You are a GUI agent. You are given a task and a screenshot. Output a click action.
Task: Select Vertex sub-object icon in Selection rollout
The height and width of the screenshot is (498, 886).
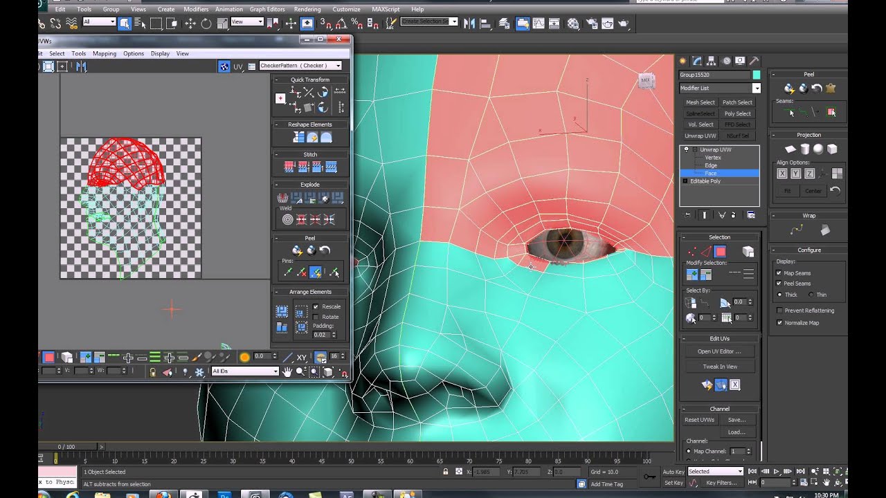click(691, 252)
